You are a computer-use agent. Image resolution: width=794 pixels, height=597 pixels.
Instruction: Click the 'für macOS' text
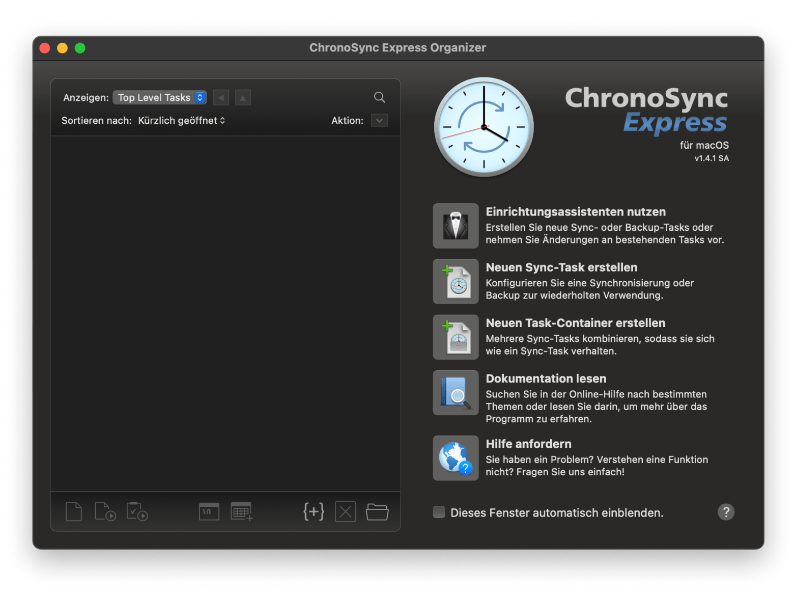click(x=704, y=145)
